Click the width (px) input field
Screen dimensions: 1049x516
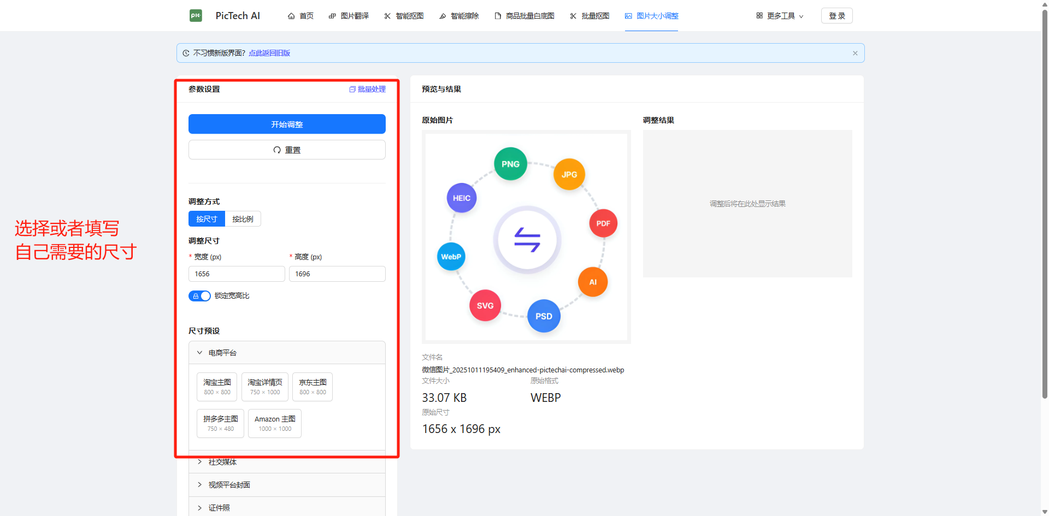click(x=237, y=274)
